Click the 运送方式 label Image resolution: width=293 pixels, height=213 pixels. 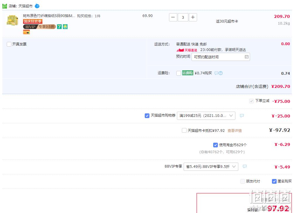[162, 44]
